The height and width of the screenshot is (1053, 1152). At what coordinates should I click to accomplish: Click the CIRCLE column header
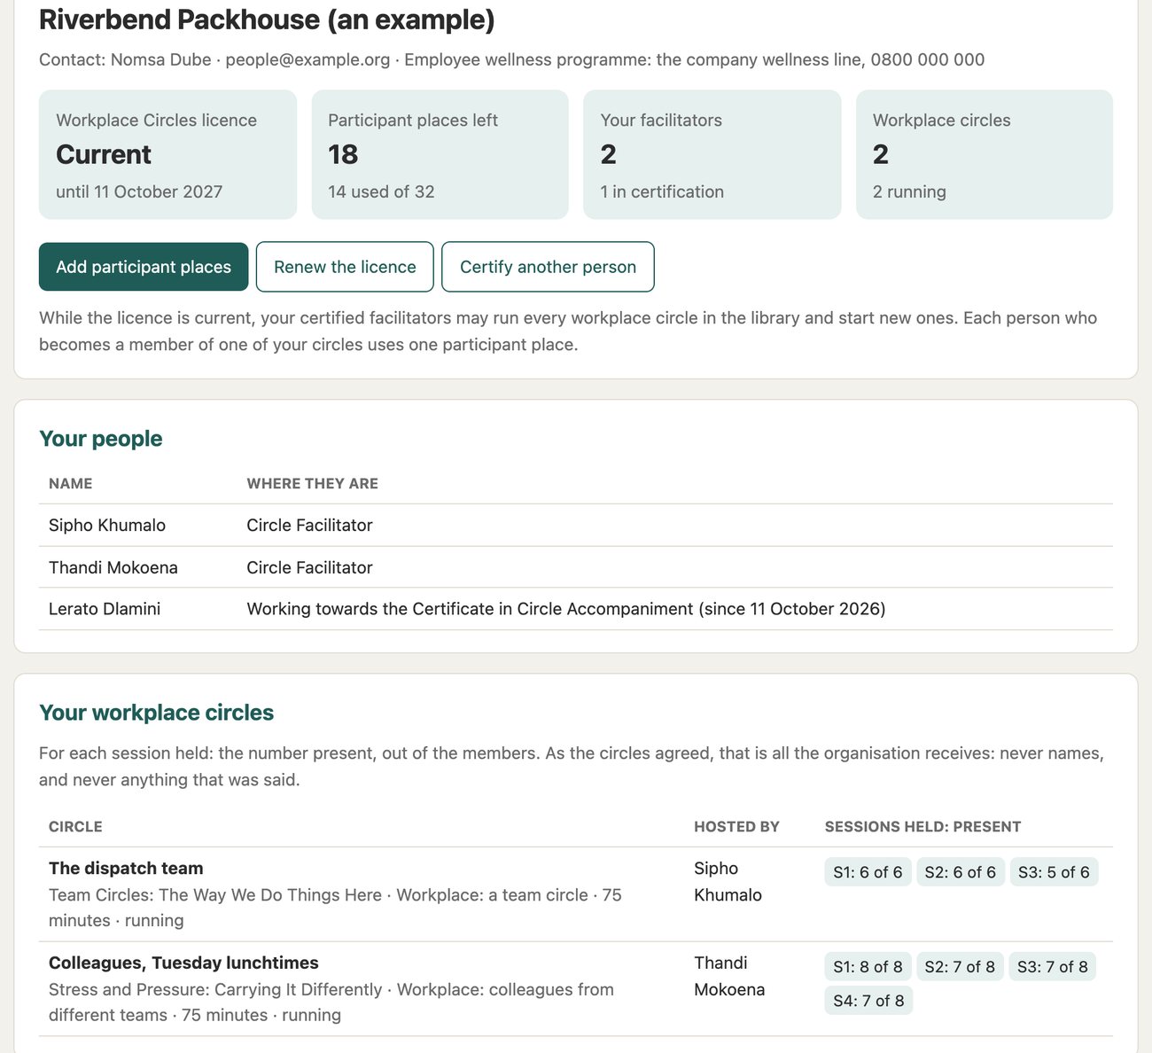75,827
